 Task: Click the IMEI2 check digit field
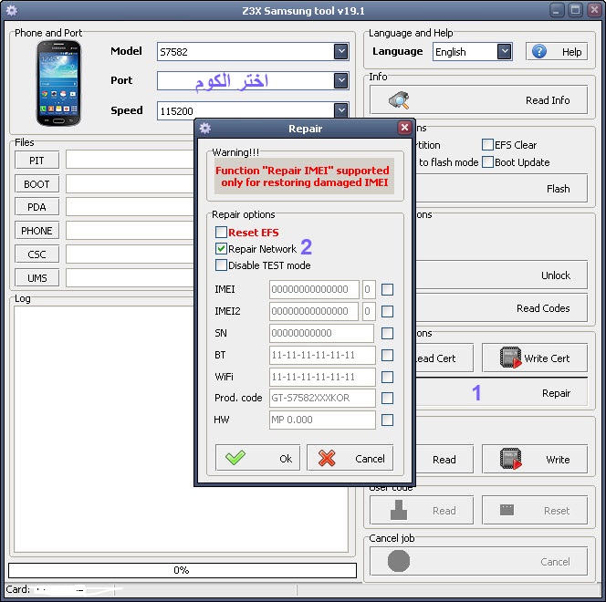coord(369,311)
